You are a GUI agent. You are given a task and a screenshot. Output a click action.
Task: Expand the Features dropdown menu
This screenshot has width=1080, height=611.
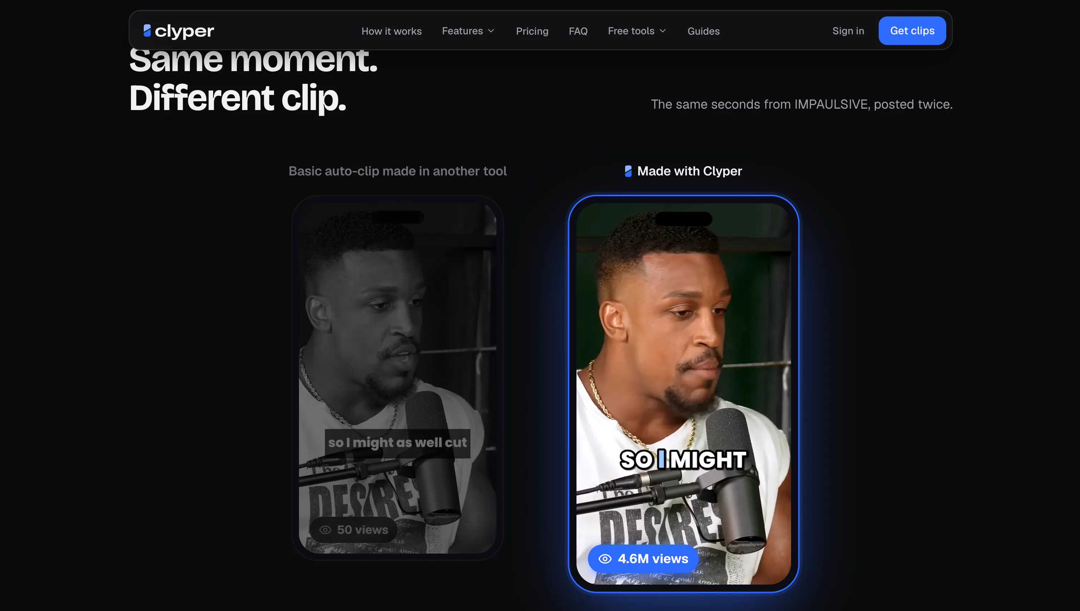pos(468,31)
